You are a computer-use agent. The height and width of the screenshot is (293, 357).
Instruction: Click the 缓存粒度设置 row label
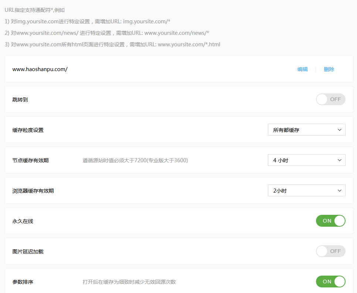[x=28, y=130]
